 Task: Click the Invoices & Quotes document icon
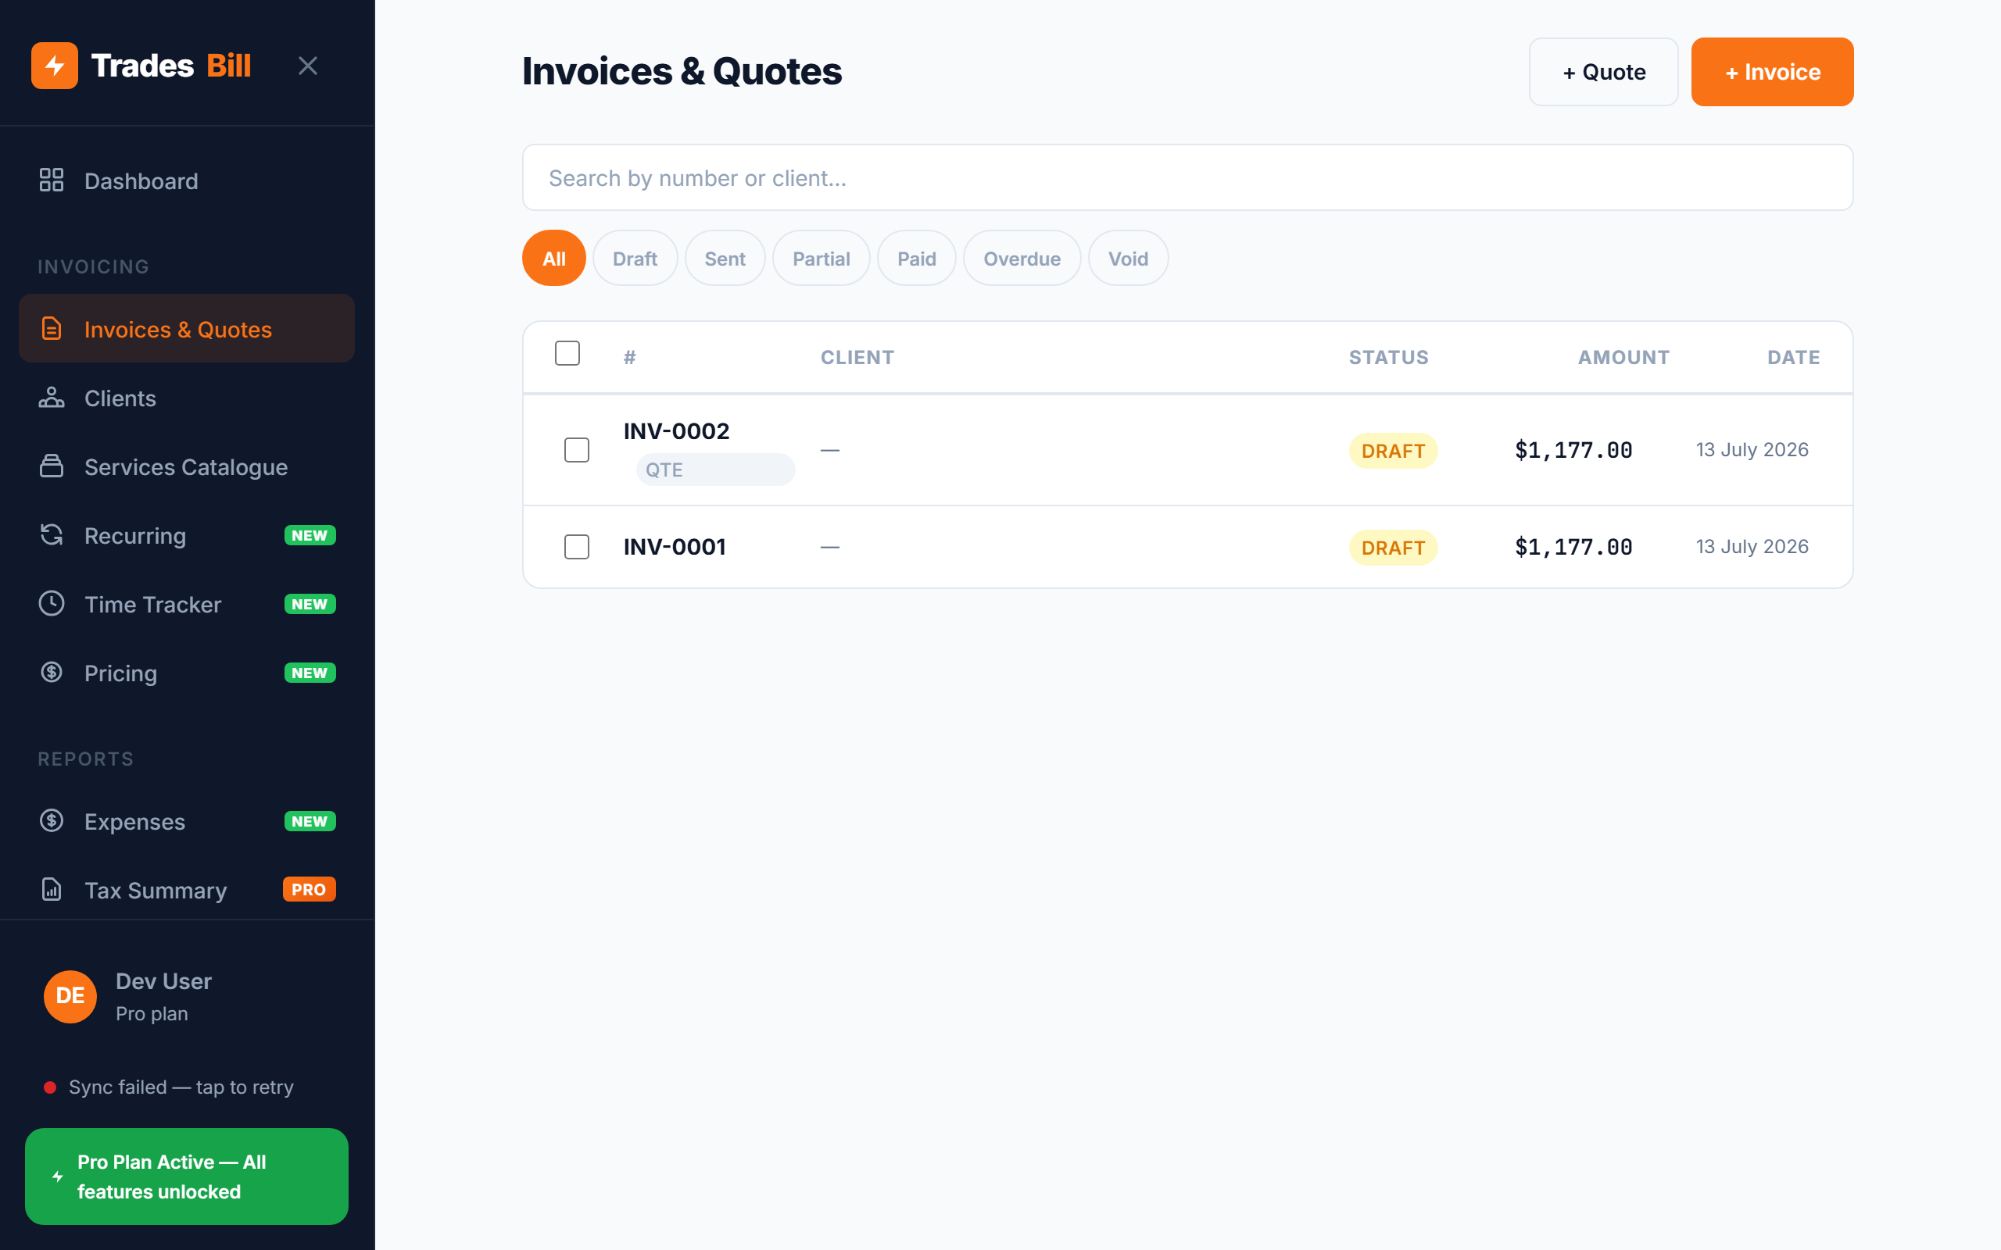click(52, 328)
